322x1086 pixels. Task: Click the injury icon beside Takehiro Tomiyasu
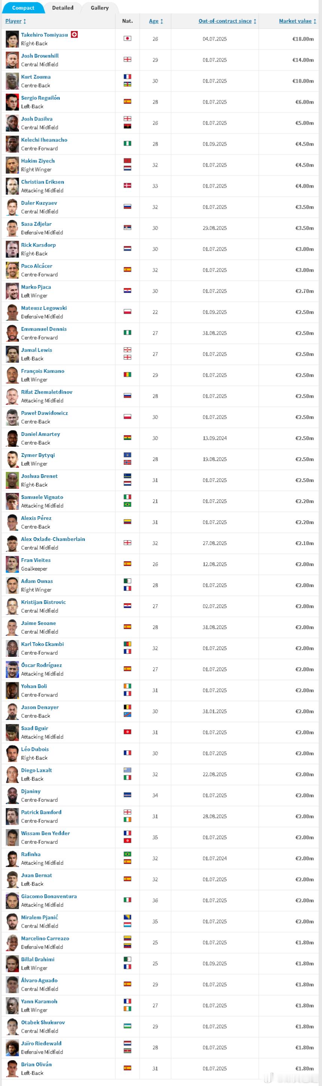tap(75, 35)
